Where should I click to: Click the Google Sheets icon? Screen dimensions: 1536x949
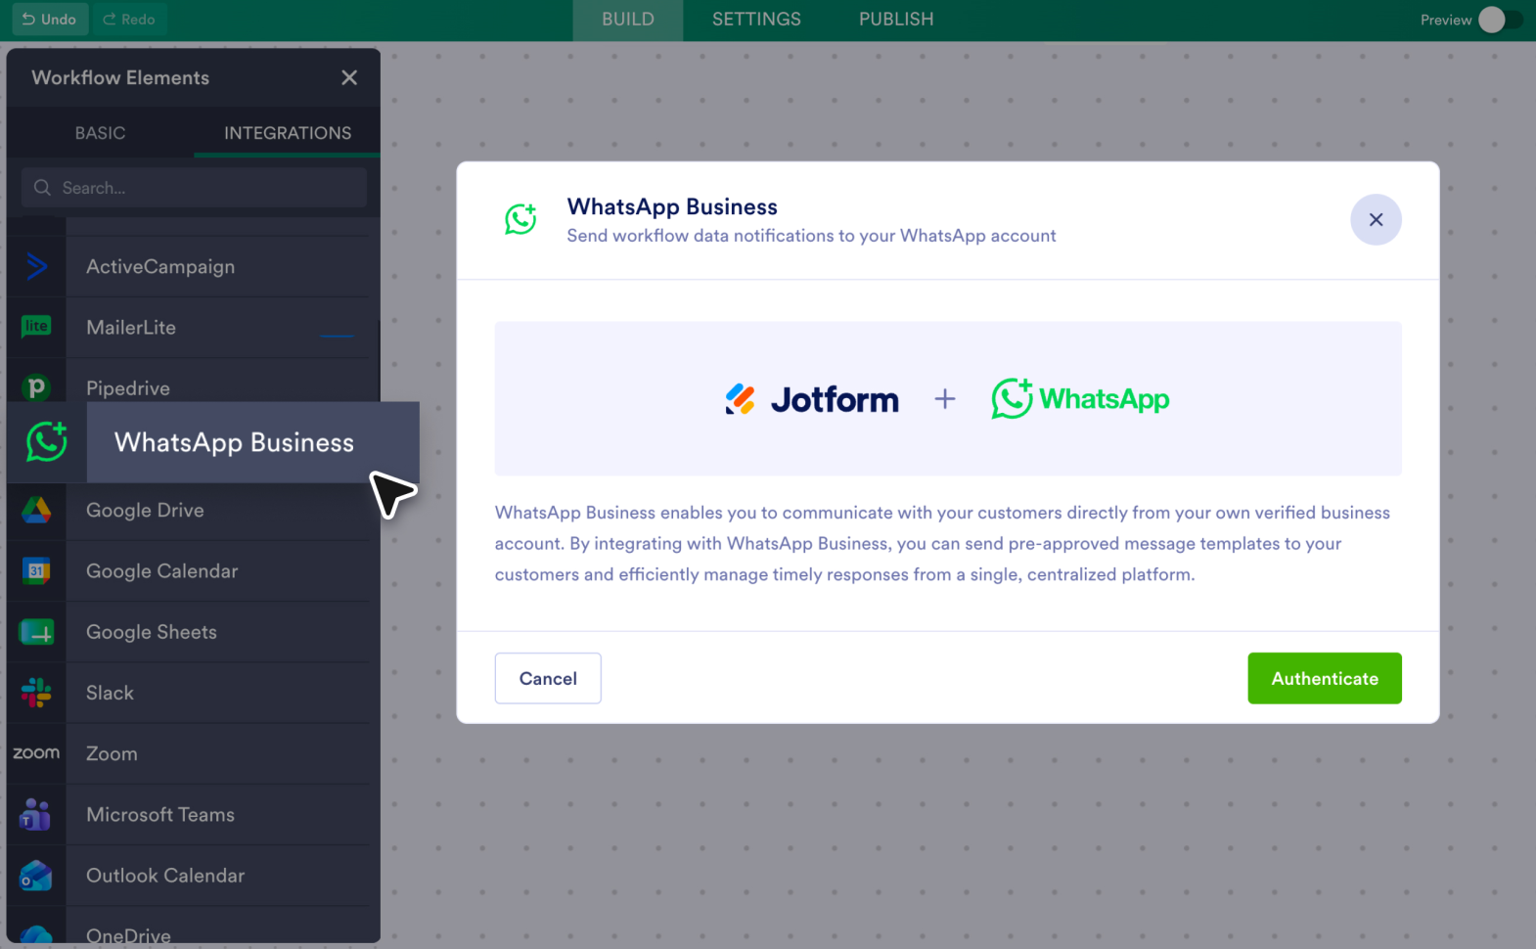click(x=36, y=632)
